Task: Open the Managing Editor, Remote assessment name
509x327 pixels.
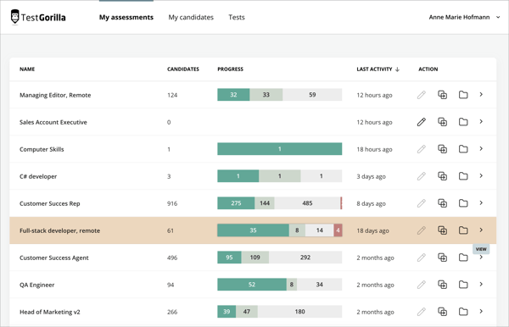Action: click(x=55, y=95)
